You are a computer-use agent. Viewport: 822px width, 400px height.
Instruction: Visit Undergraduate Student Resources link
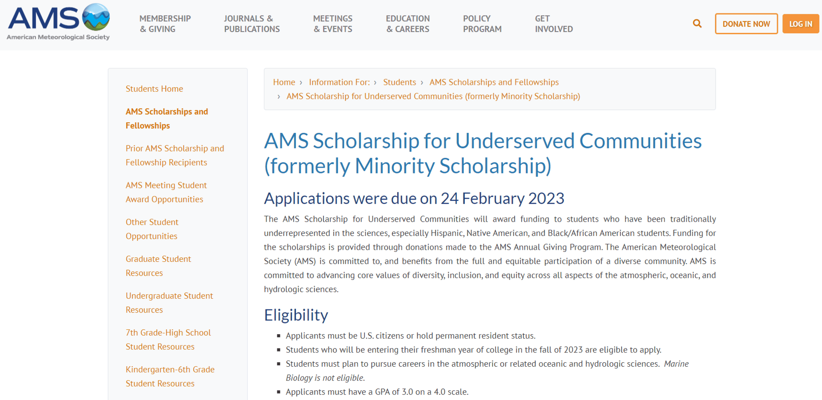point(169,303)
